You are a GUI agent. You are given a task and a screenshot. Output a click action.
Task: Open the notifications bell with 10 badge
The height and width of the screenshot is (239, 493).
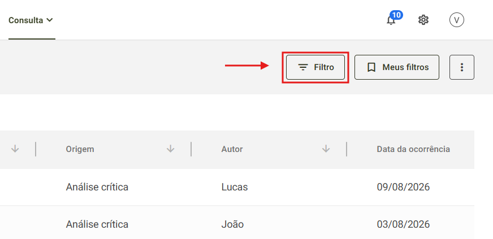coord(391,20)
